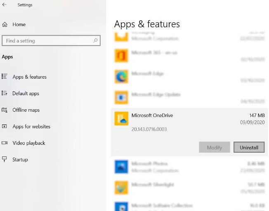Viewport: 269px width, 211px height.
Task: Click the Default apps icon
Action: (x=4, y=93)
